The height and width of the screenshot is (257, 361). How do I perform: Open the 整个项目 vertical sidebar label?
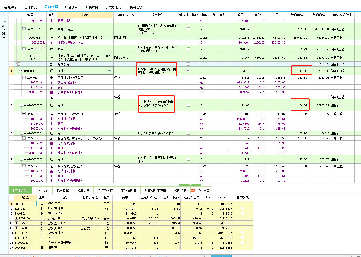[x=4, y=32]
